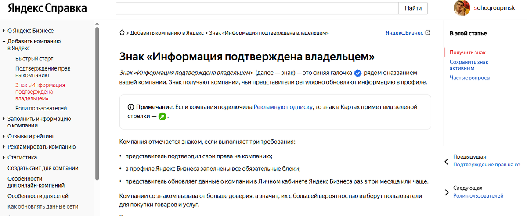Open Особенности для сетей item
Screen dimensions: 527x216
point(38,196)
